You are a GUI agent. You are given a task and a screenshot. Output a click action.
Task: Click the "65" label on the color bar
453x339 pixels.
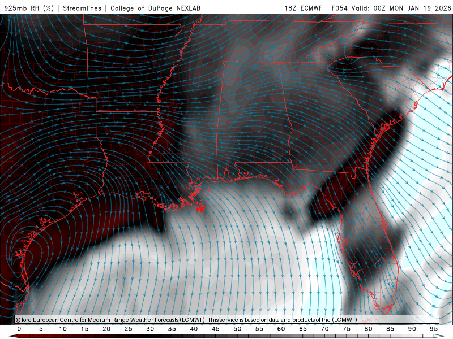click(x=303, y=329)
